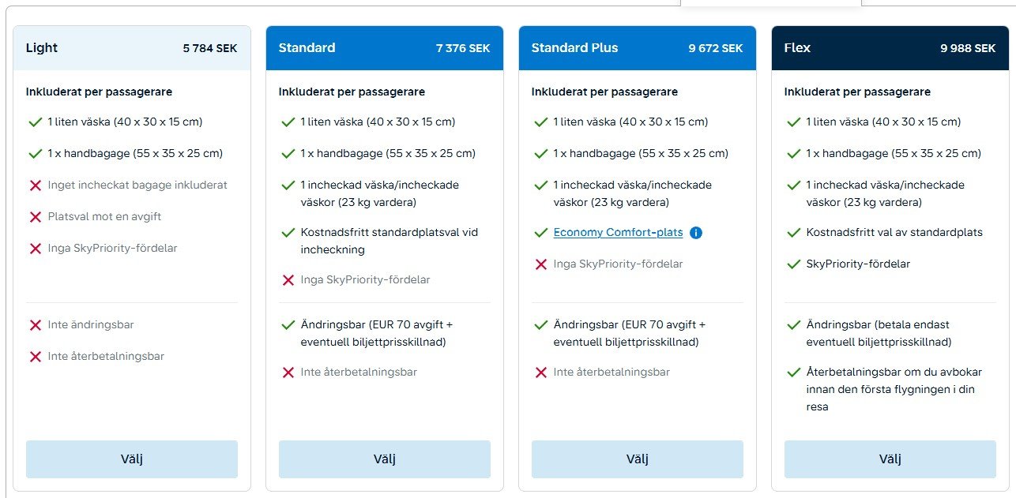Click the red X beside Inga SkyPriority-fördelar in Standard Plus
Image resolution: width=1016 pixels, height=498 pixels.
pyautogui.click(x=540, y=264)
